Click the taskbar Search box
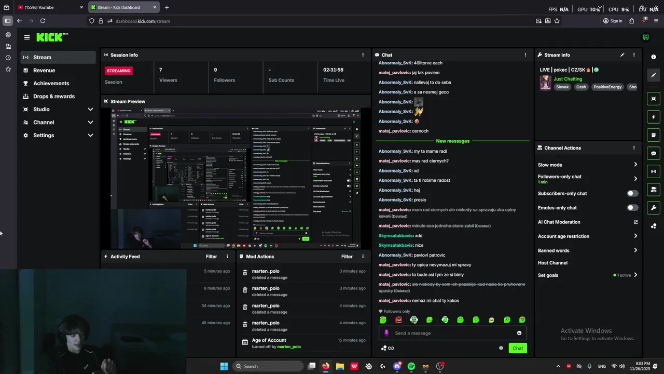Image resolution: width=664 pixels, height=374 pixels. click(x=268, y=366)
